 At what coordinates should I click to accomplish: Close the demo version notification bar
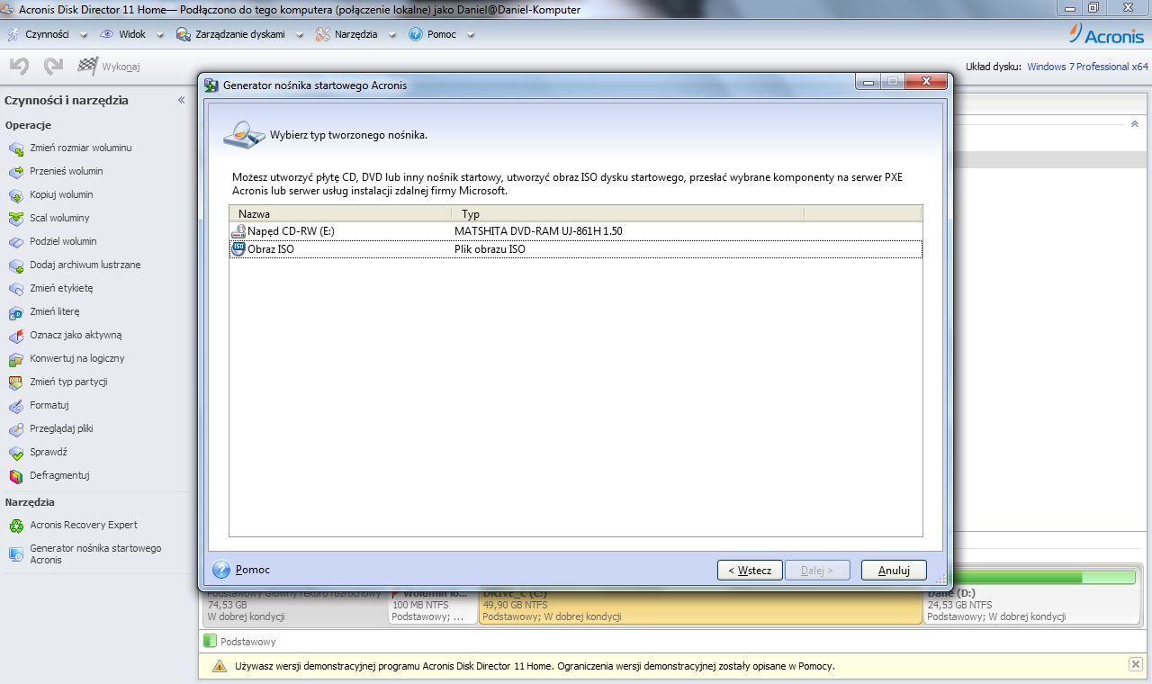[x=1135, y=664]
